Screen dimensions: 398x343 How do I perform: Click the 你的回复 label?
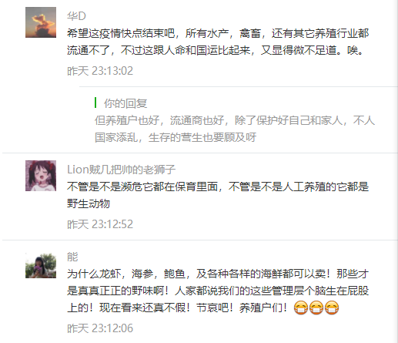[x=125, y=103]
